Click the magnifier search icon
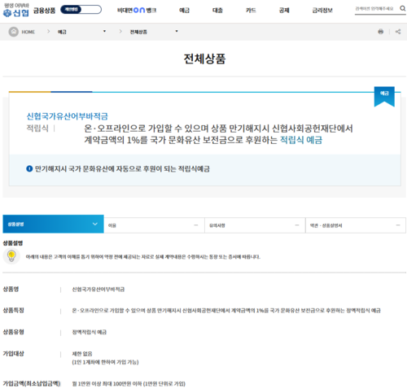 tap(403, 8)
